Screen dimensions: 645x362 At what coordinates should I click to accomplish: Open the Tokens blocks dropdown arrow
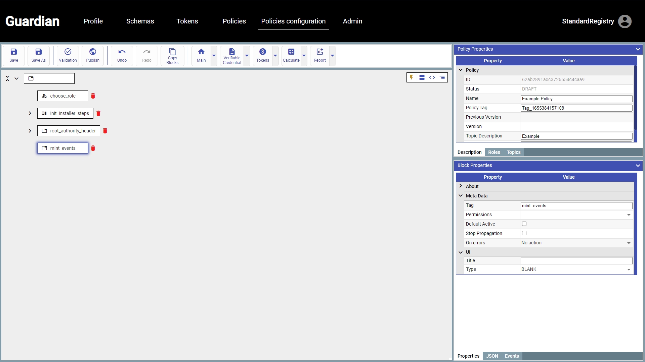tap(275, 56)
